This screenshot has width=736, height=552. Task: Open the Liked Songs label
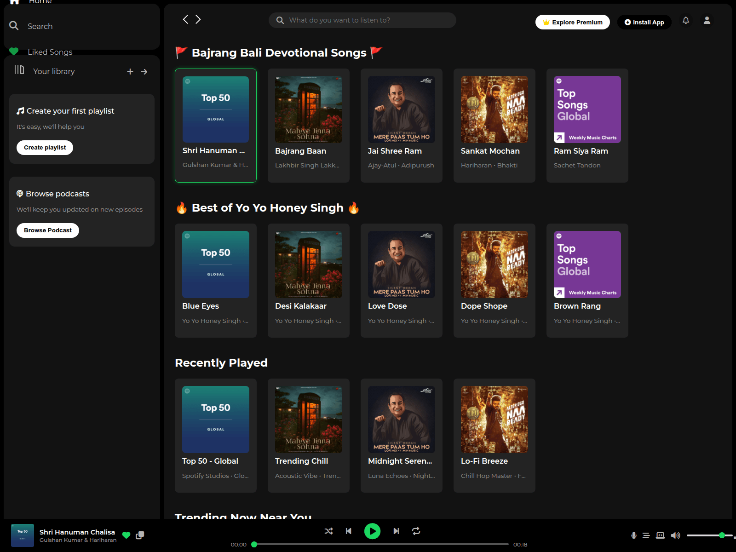click(x=50, y=52)
